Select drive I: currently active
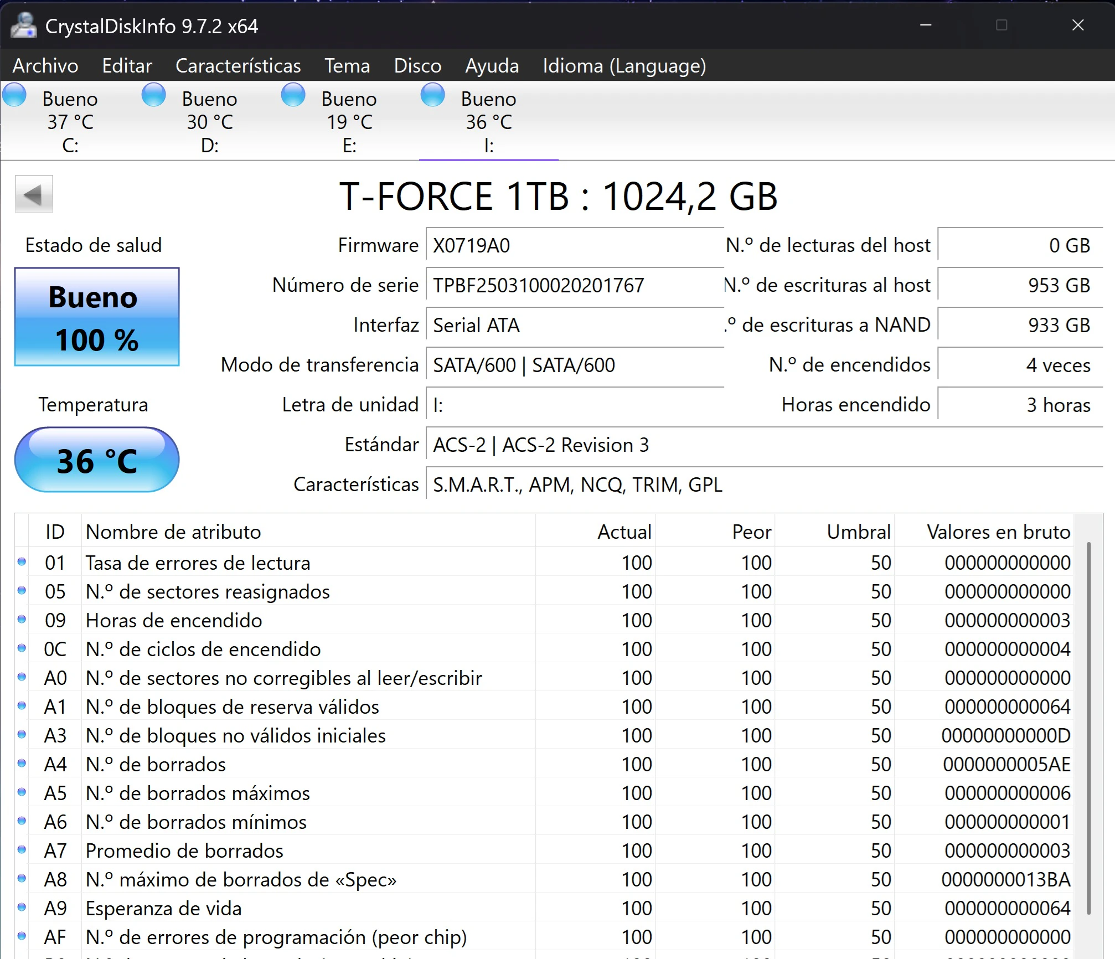 click(488, 121)
